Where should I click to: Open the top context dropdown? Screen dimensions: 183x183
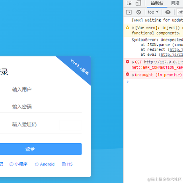tap(153, 12)
